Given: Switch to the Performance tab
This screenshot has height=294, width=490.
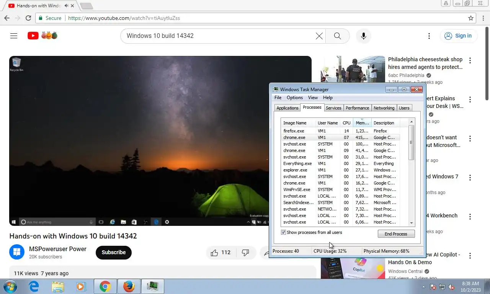Looking at the screenshot, I should pyautogui.click(x=357, y=108).
